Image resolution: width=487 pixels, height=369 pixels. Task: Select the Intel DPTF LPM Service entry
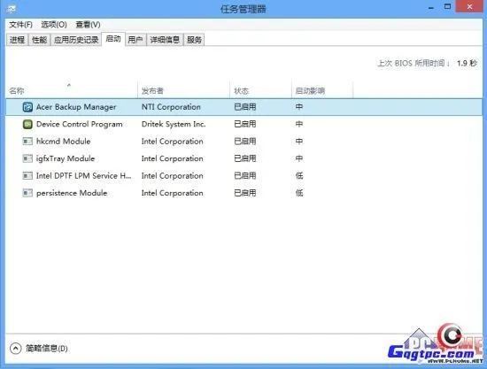point(83,176)
